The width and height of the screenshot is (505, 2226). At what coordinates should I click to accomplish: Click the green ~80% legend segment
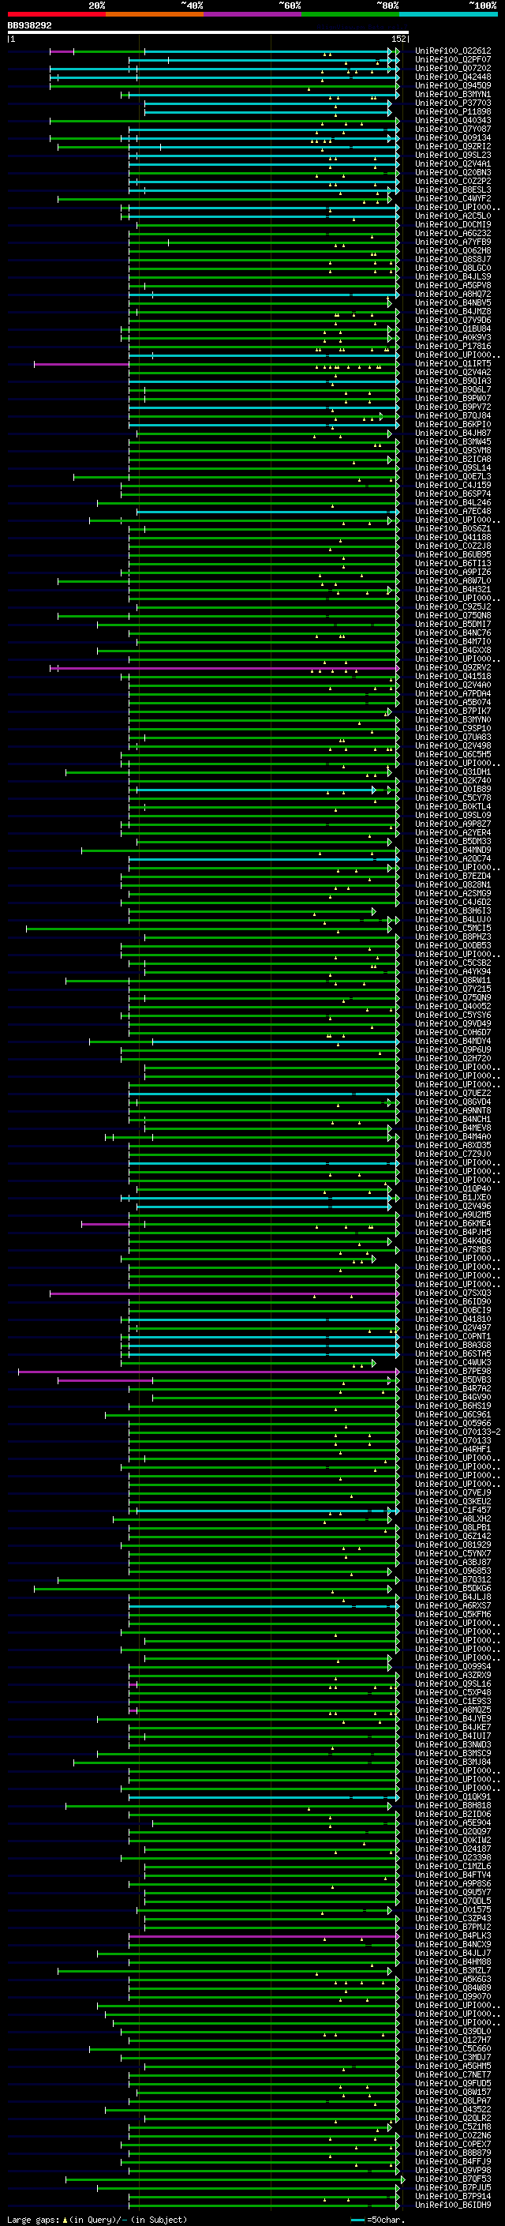click(x=350, y=14)
